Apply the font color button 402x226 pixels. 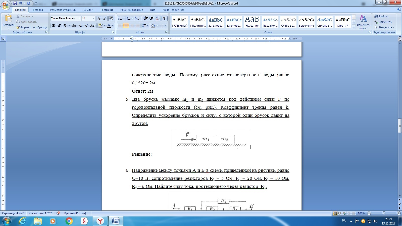coord(109,26)
